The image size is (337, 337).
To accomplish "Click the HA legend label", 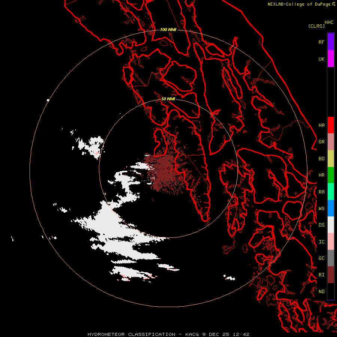I will click(x=321, y=125).
